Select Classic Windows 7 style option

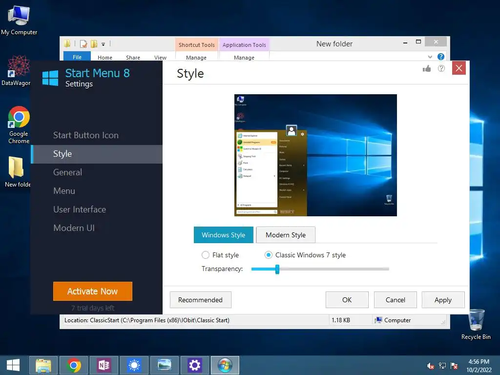click(x=305, y=255)
